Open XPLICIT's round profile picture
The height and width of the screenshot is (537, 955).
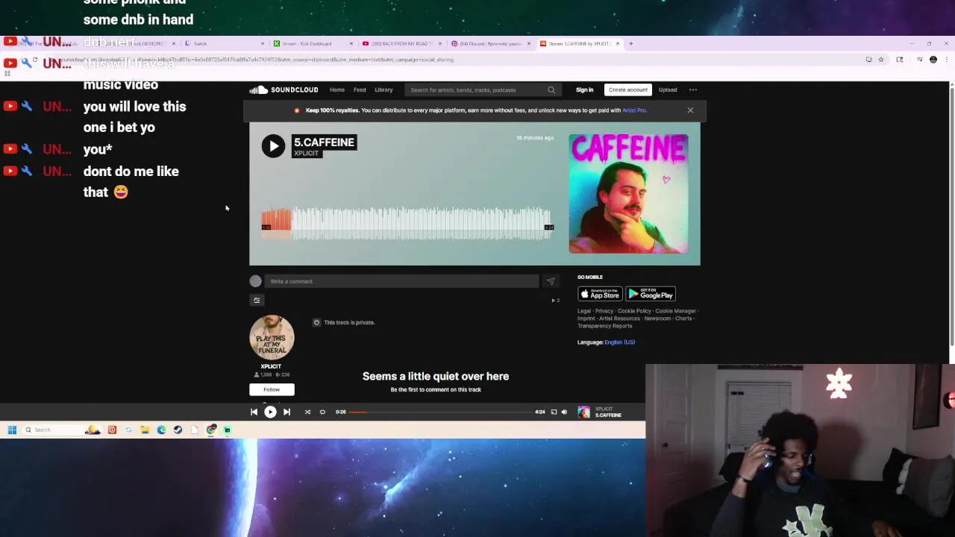(272, 337)
